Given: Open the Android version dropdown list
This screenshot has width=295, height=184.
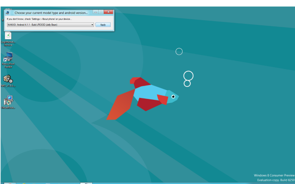Looking at the screenshot, I should 50,25.
